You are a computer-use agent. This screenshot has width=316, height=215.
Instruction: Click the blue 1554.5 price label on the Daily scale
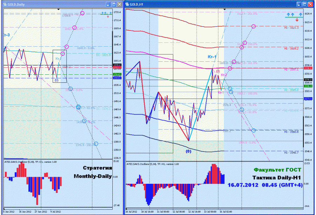(x=117, y=78)
